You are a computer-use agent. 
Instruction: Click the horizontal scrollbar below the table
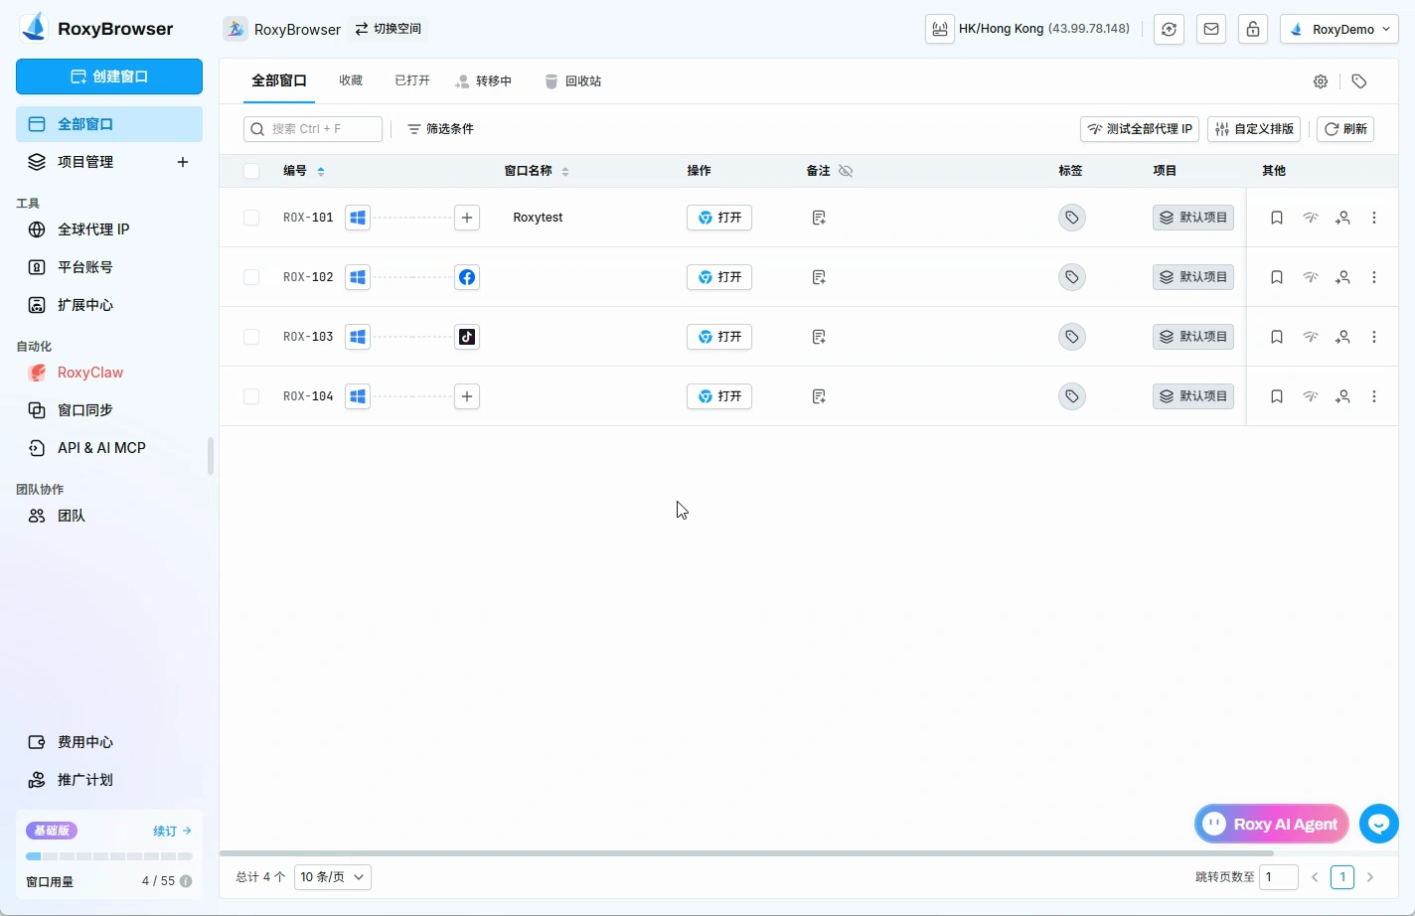pos(746,853)
